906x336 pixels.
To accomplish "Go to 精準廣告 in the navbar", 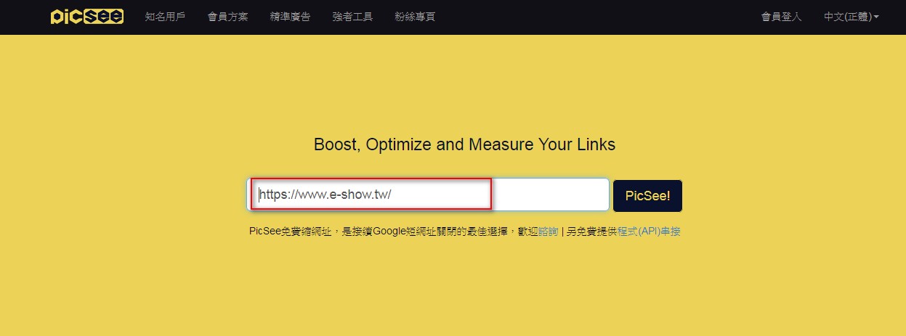I will [x=290, y=17].
